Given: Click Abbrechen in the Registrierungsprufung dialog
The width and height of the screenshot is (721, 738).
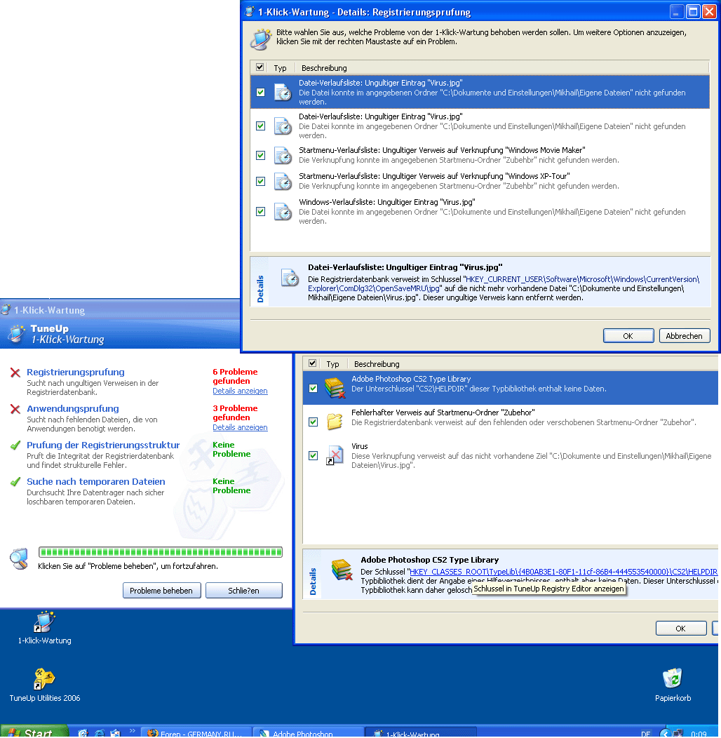Looking at the screenshot, I should tap(684, 336).
